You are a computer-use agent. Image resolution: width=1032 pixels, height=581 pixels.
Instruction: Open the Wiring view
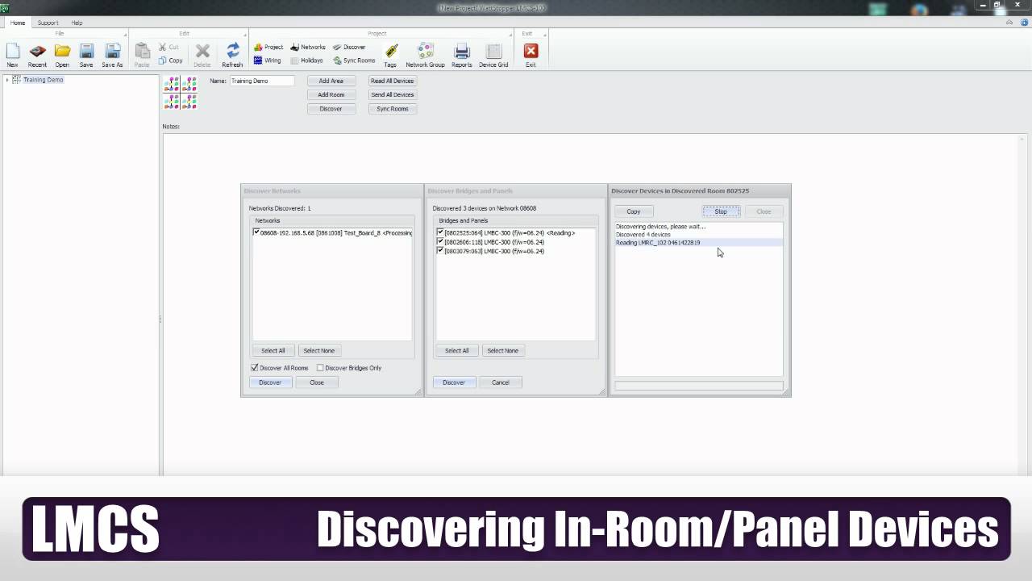click(x=268, y=61)
